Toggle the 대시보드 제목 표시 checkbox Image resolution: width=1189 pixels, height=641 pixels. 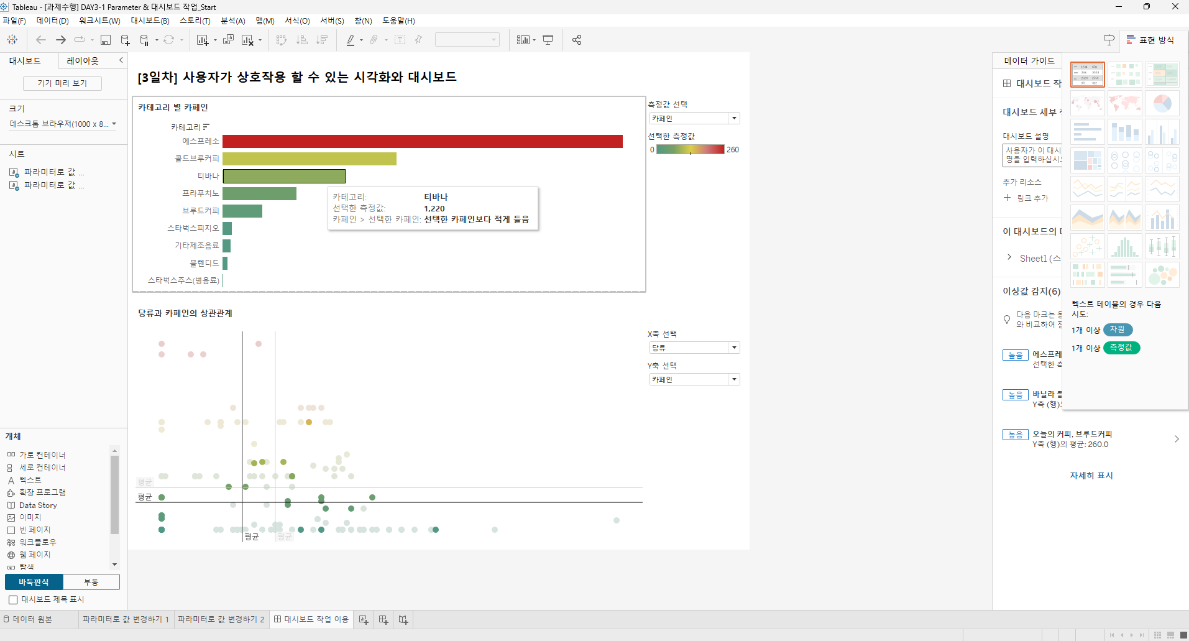[x=13, y=600]
